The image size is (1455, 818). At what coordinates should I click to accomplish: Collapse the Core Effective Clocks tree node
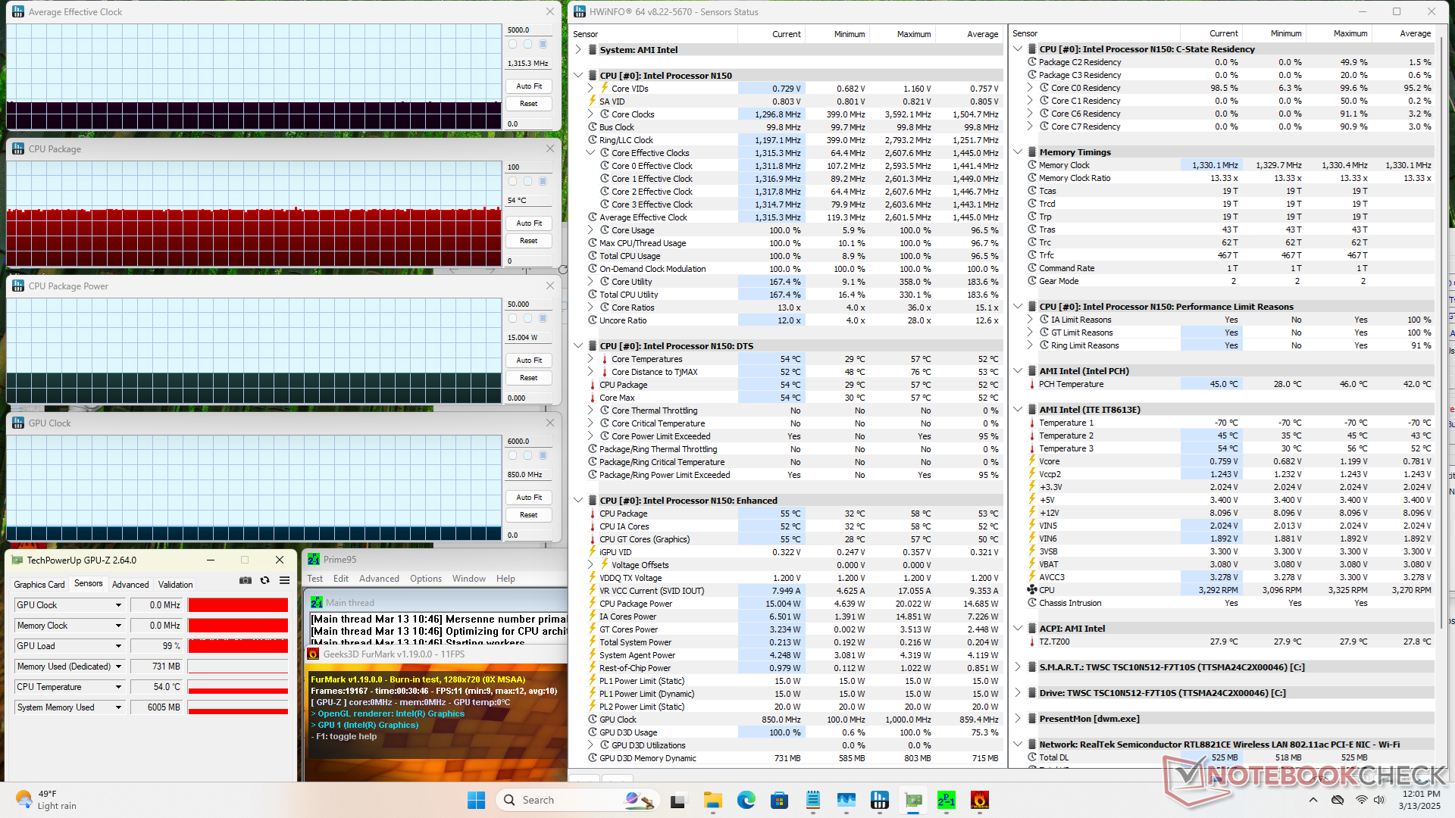tap(590, 153)
